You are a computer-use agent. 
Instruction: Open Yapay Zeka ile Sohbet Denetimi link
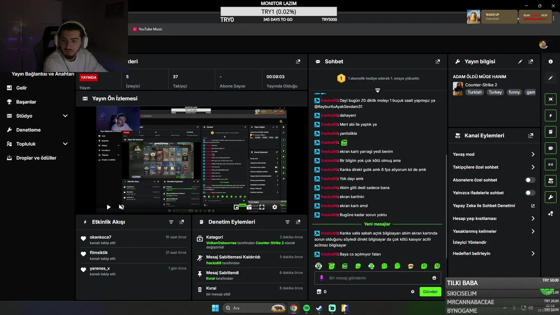[494, 206]
